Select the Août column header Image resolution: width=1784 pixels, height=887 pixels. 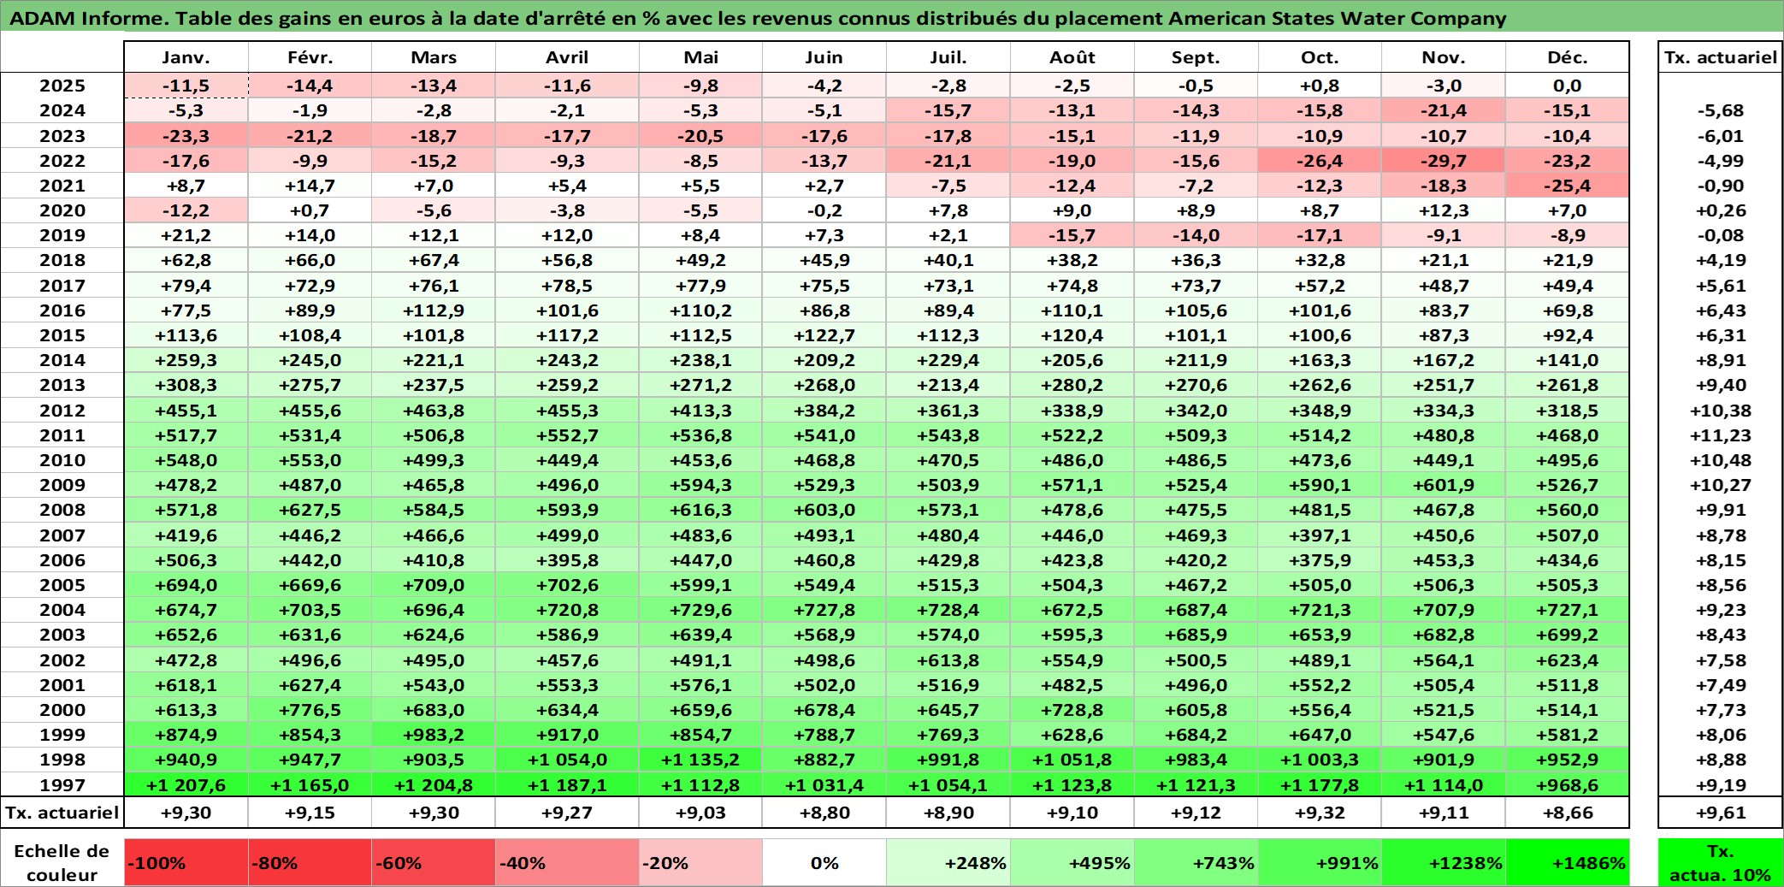1072,57
